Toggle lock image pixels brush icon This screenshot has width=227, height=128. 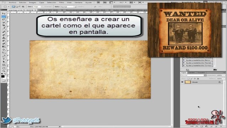191,79
